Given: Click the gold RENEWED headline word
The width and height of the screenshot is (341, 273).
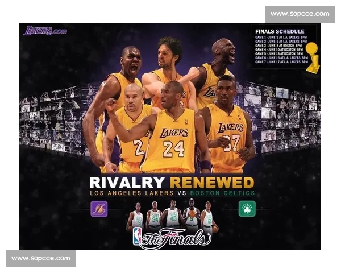Looking at the screenshot, I should [x=212, y=183].
